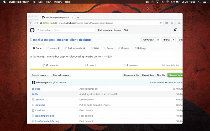Open the .gitignore file

tap(40, 105)
